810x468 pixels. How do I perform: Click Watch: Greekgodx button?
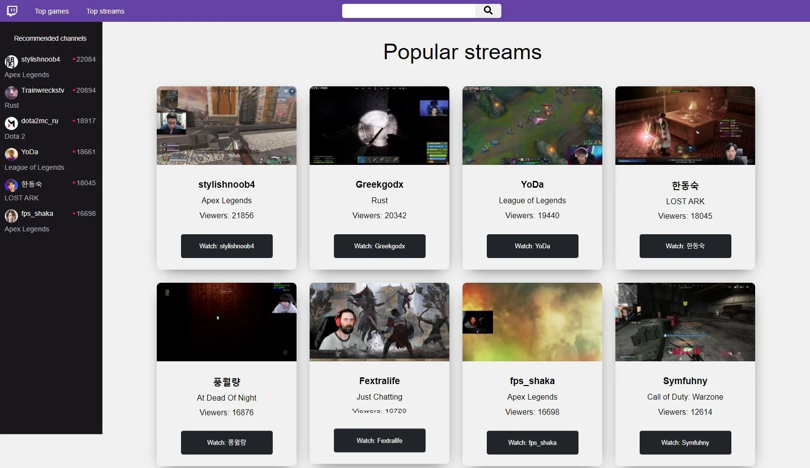380,246
